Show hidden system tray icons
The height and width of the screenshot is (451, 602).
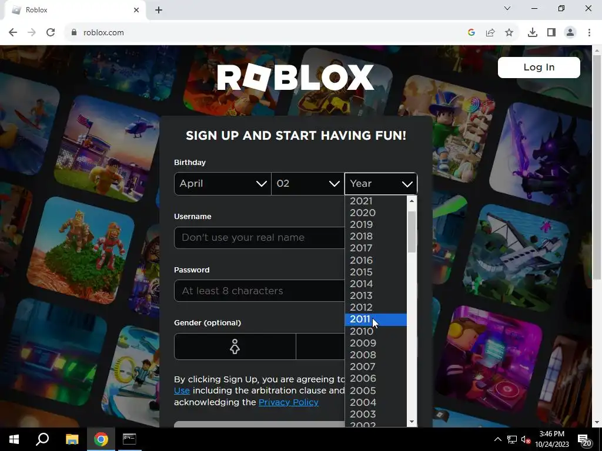[497, 439]
